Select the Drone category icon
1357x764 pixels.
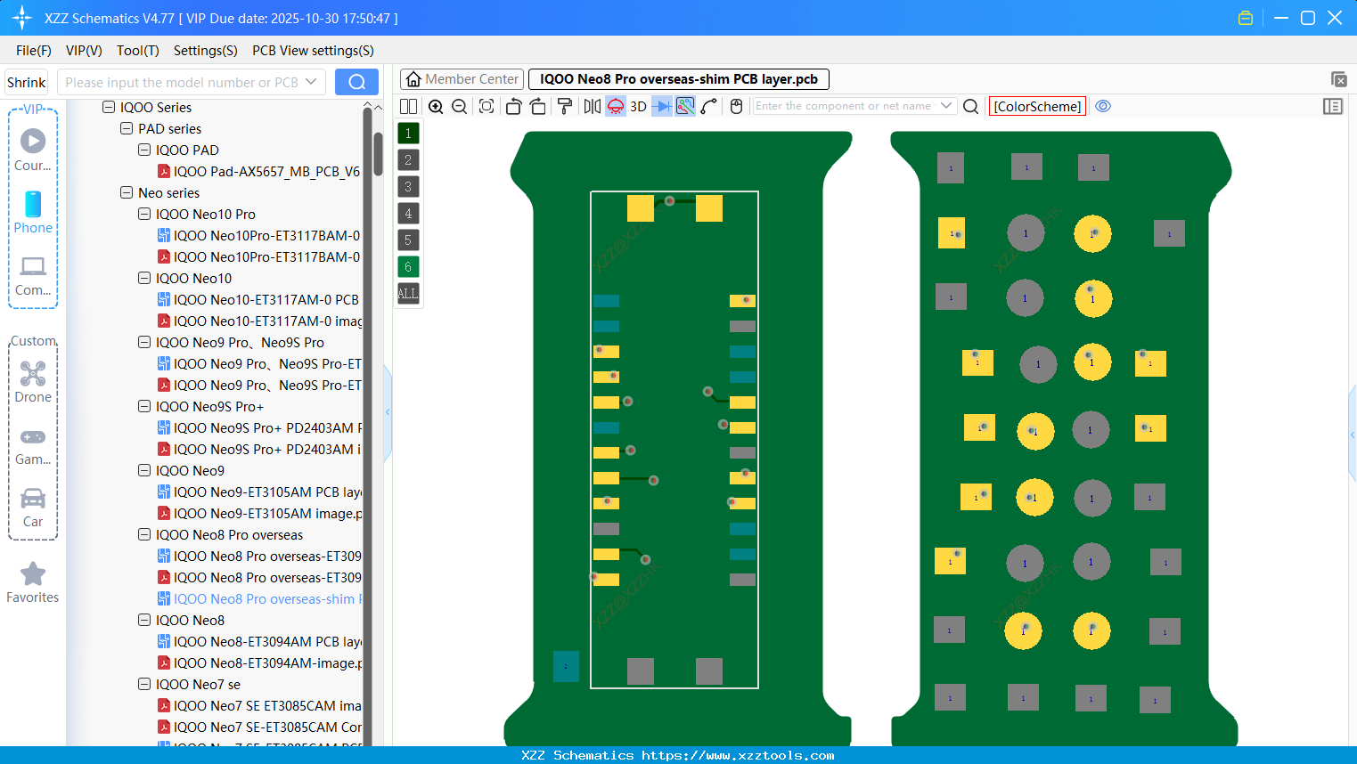point(33,373)
